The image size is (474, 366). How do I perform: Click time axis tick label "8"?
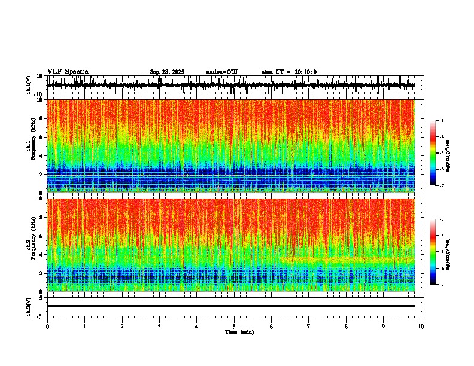(346, 327)
